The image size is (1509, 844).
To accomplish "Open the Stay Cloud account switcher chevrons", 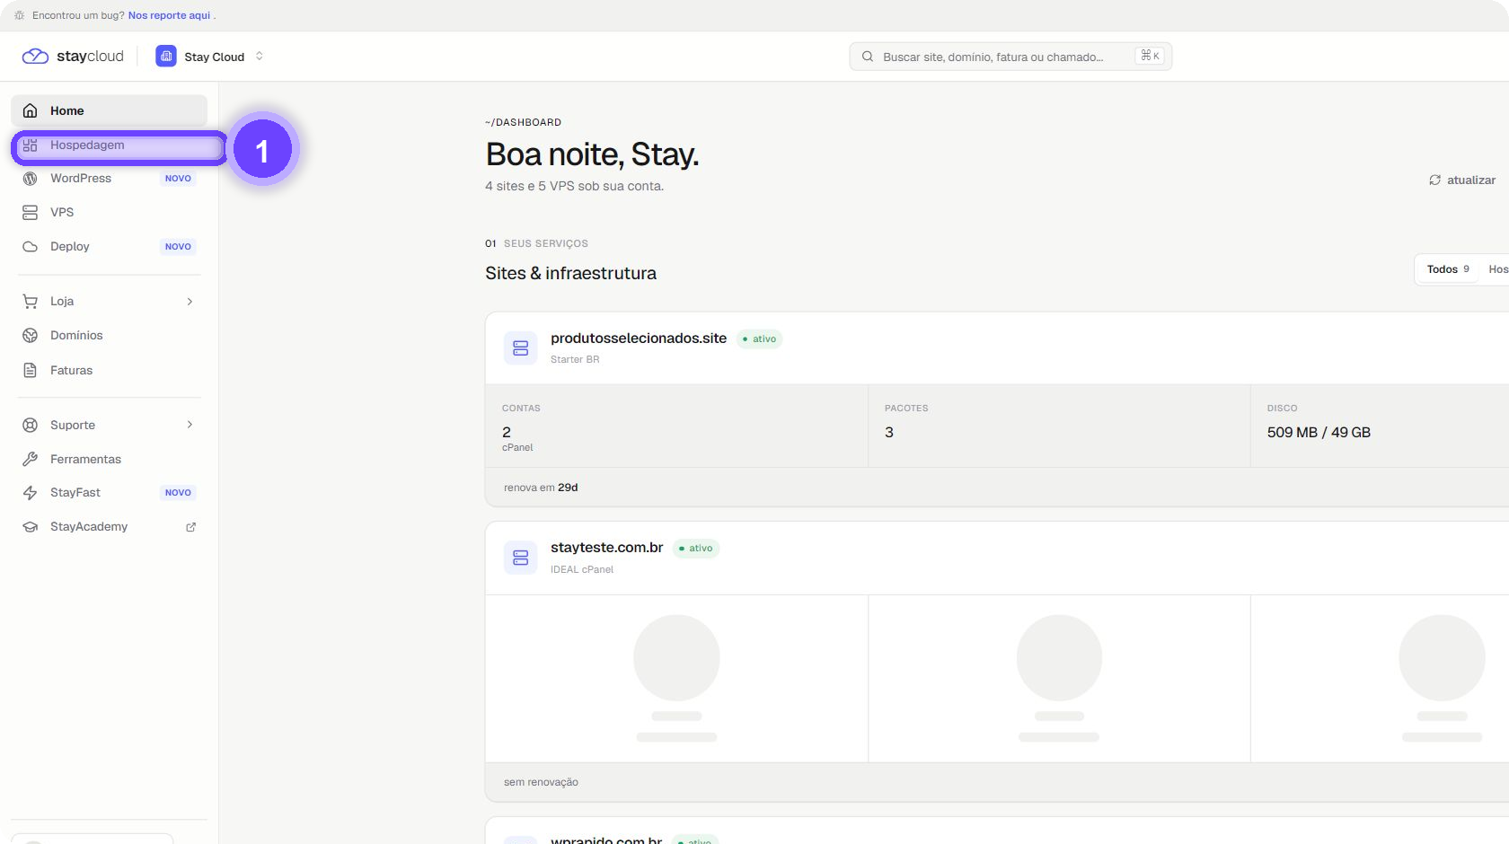I will [x=260, y=56].
